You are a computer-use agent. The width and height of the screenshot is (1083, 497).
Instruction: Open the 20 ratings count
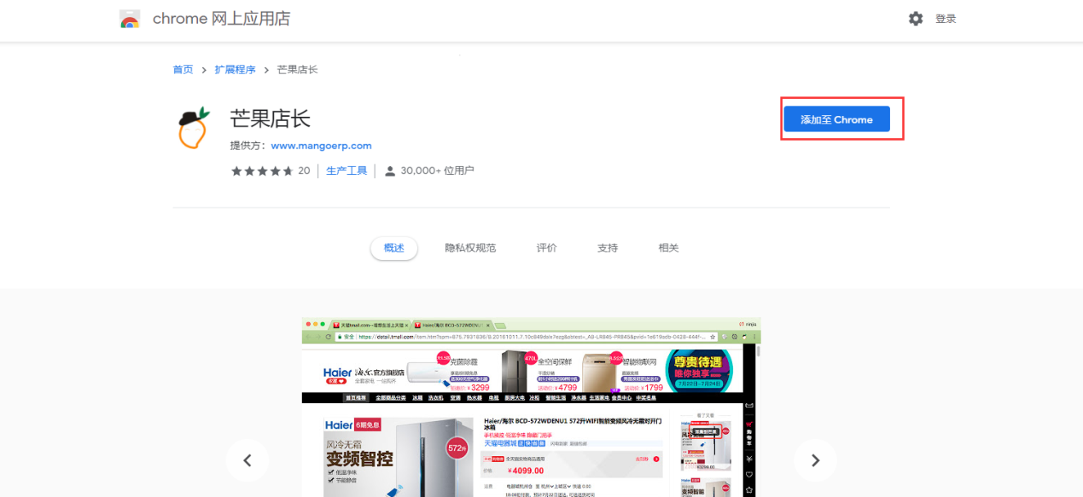coord(304,170)
